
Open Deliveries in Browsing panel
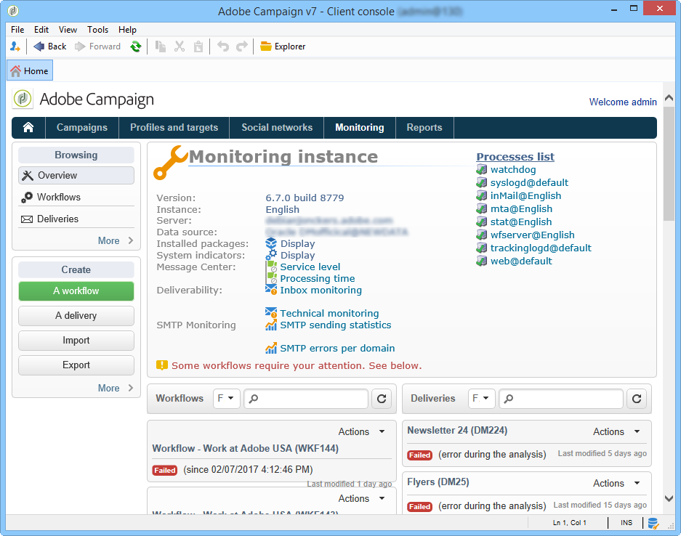pos(76,219)
